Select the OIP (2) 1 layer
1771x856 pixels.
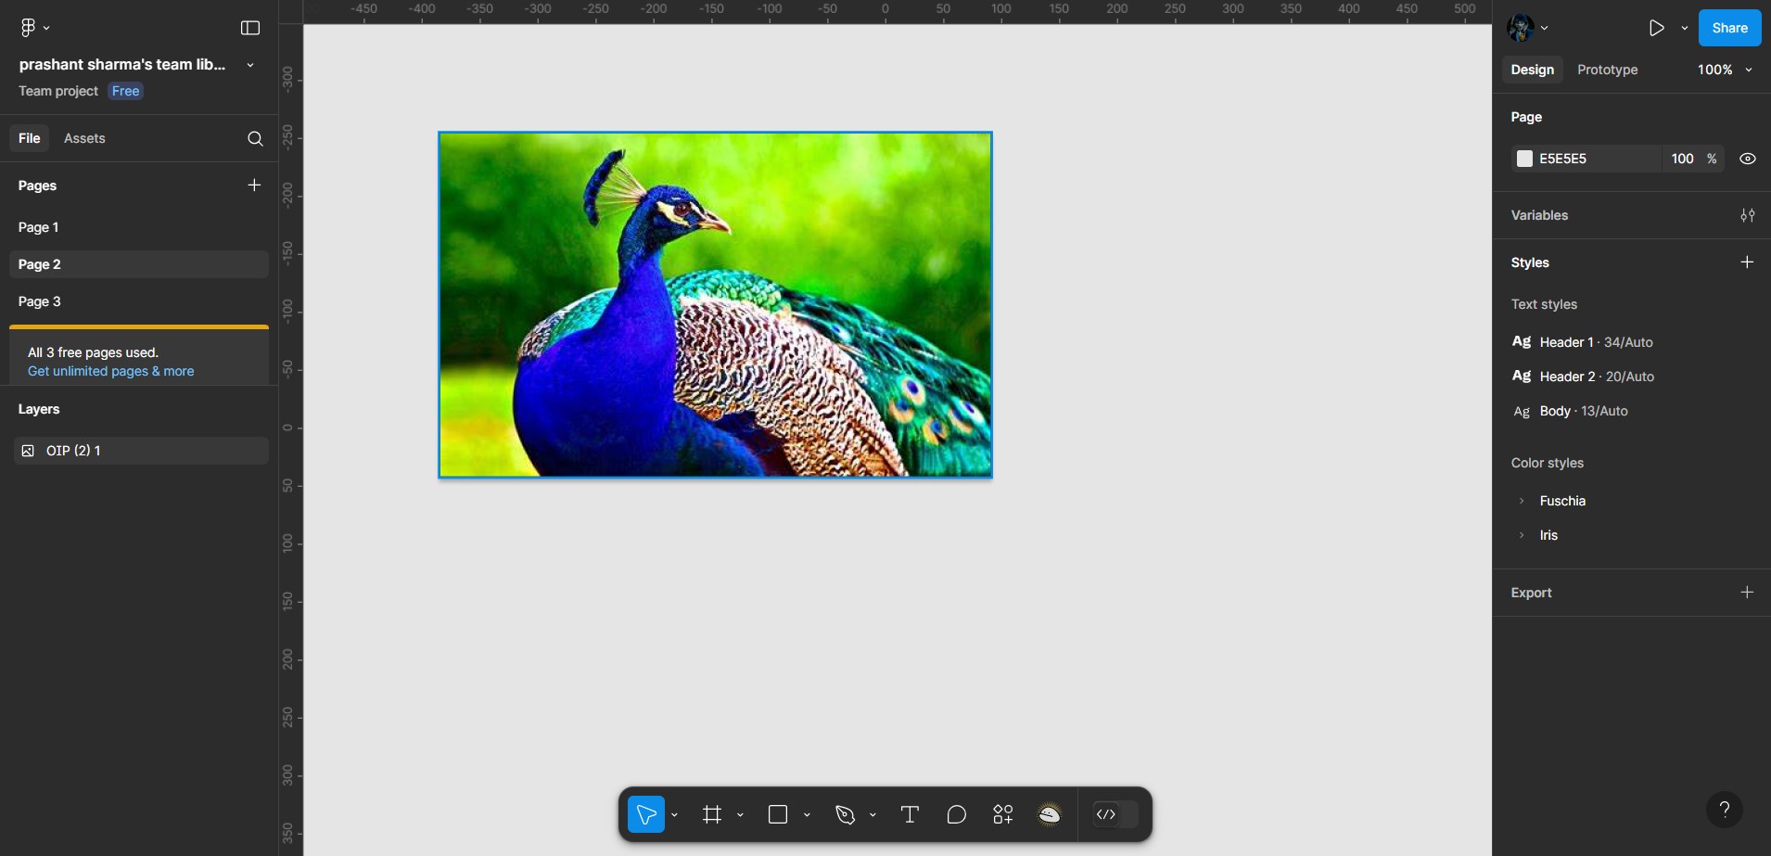(x=141, y=451)
